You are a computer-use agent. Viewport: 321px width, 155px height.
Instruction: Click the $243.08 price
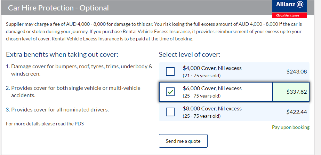click(296, 72)
